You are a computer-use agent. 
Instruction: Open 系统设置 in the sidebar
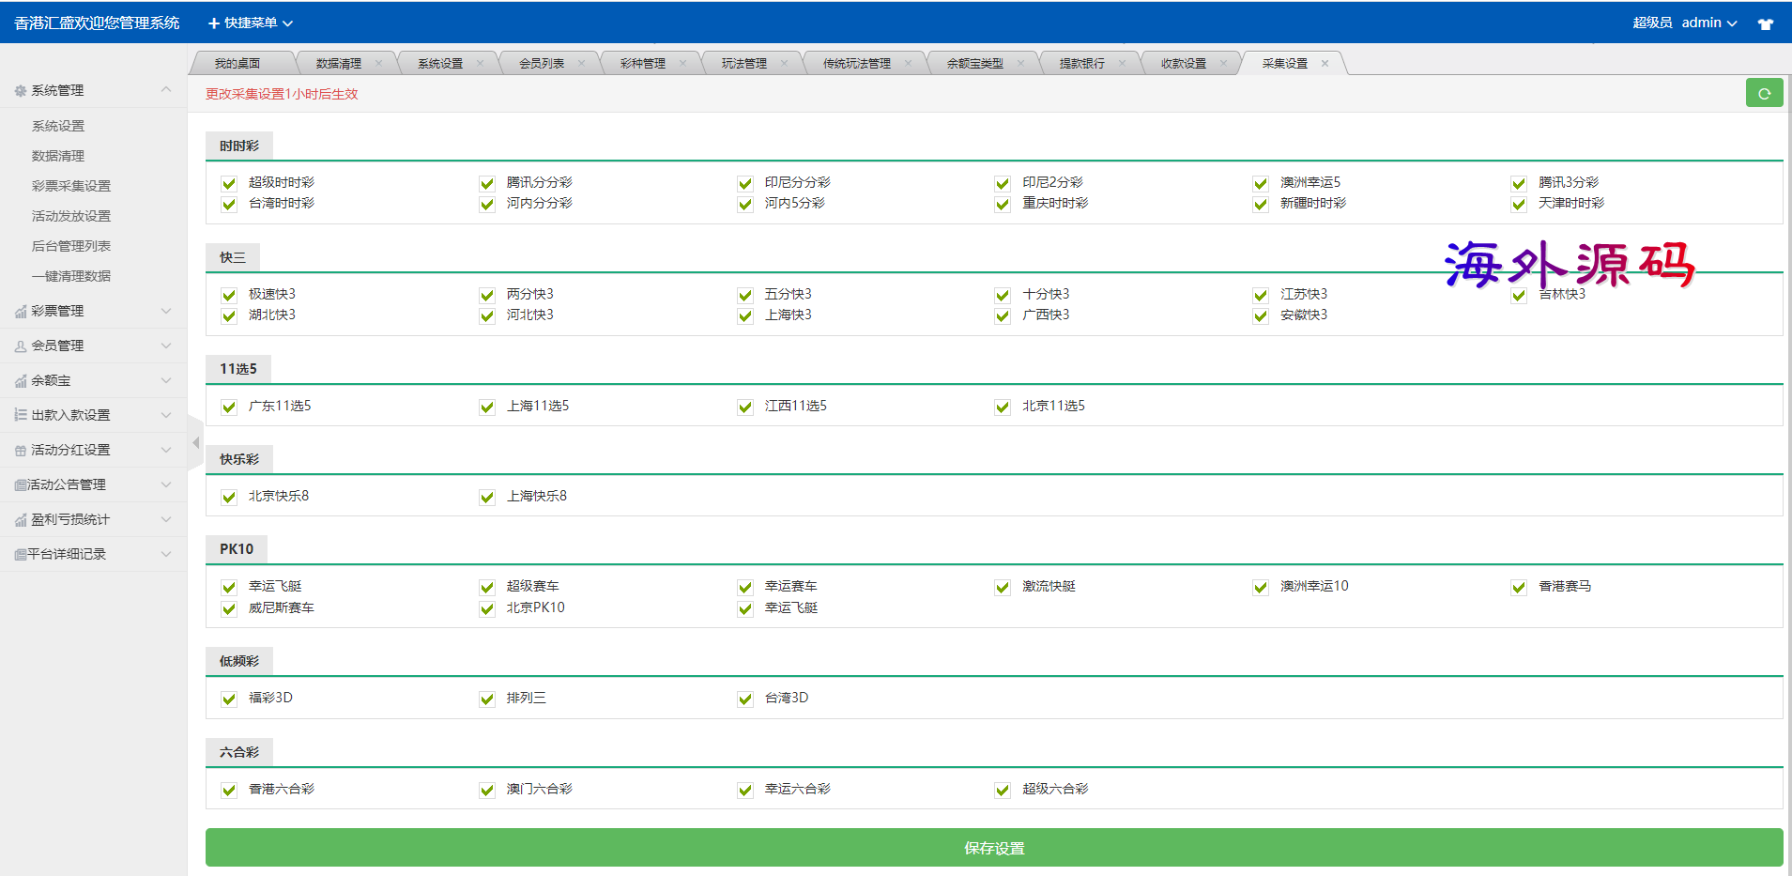click(x=58, y=127)
